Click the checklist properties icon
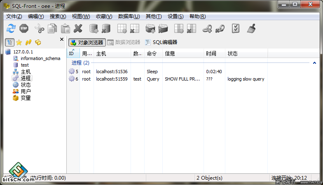 click(236, 28)
